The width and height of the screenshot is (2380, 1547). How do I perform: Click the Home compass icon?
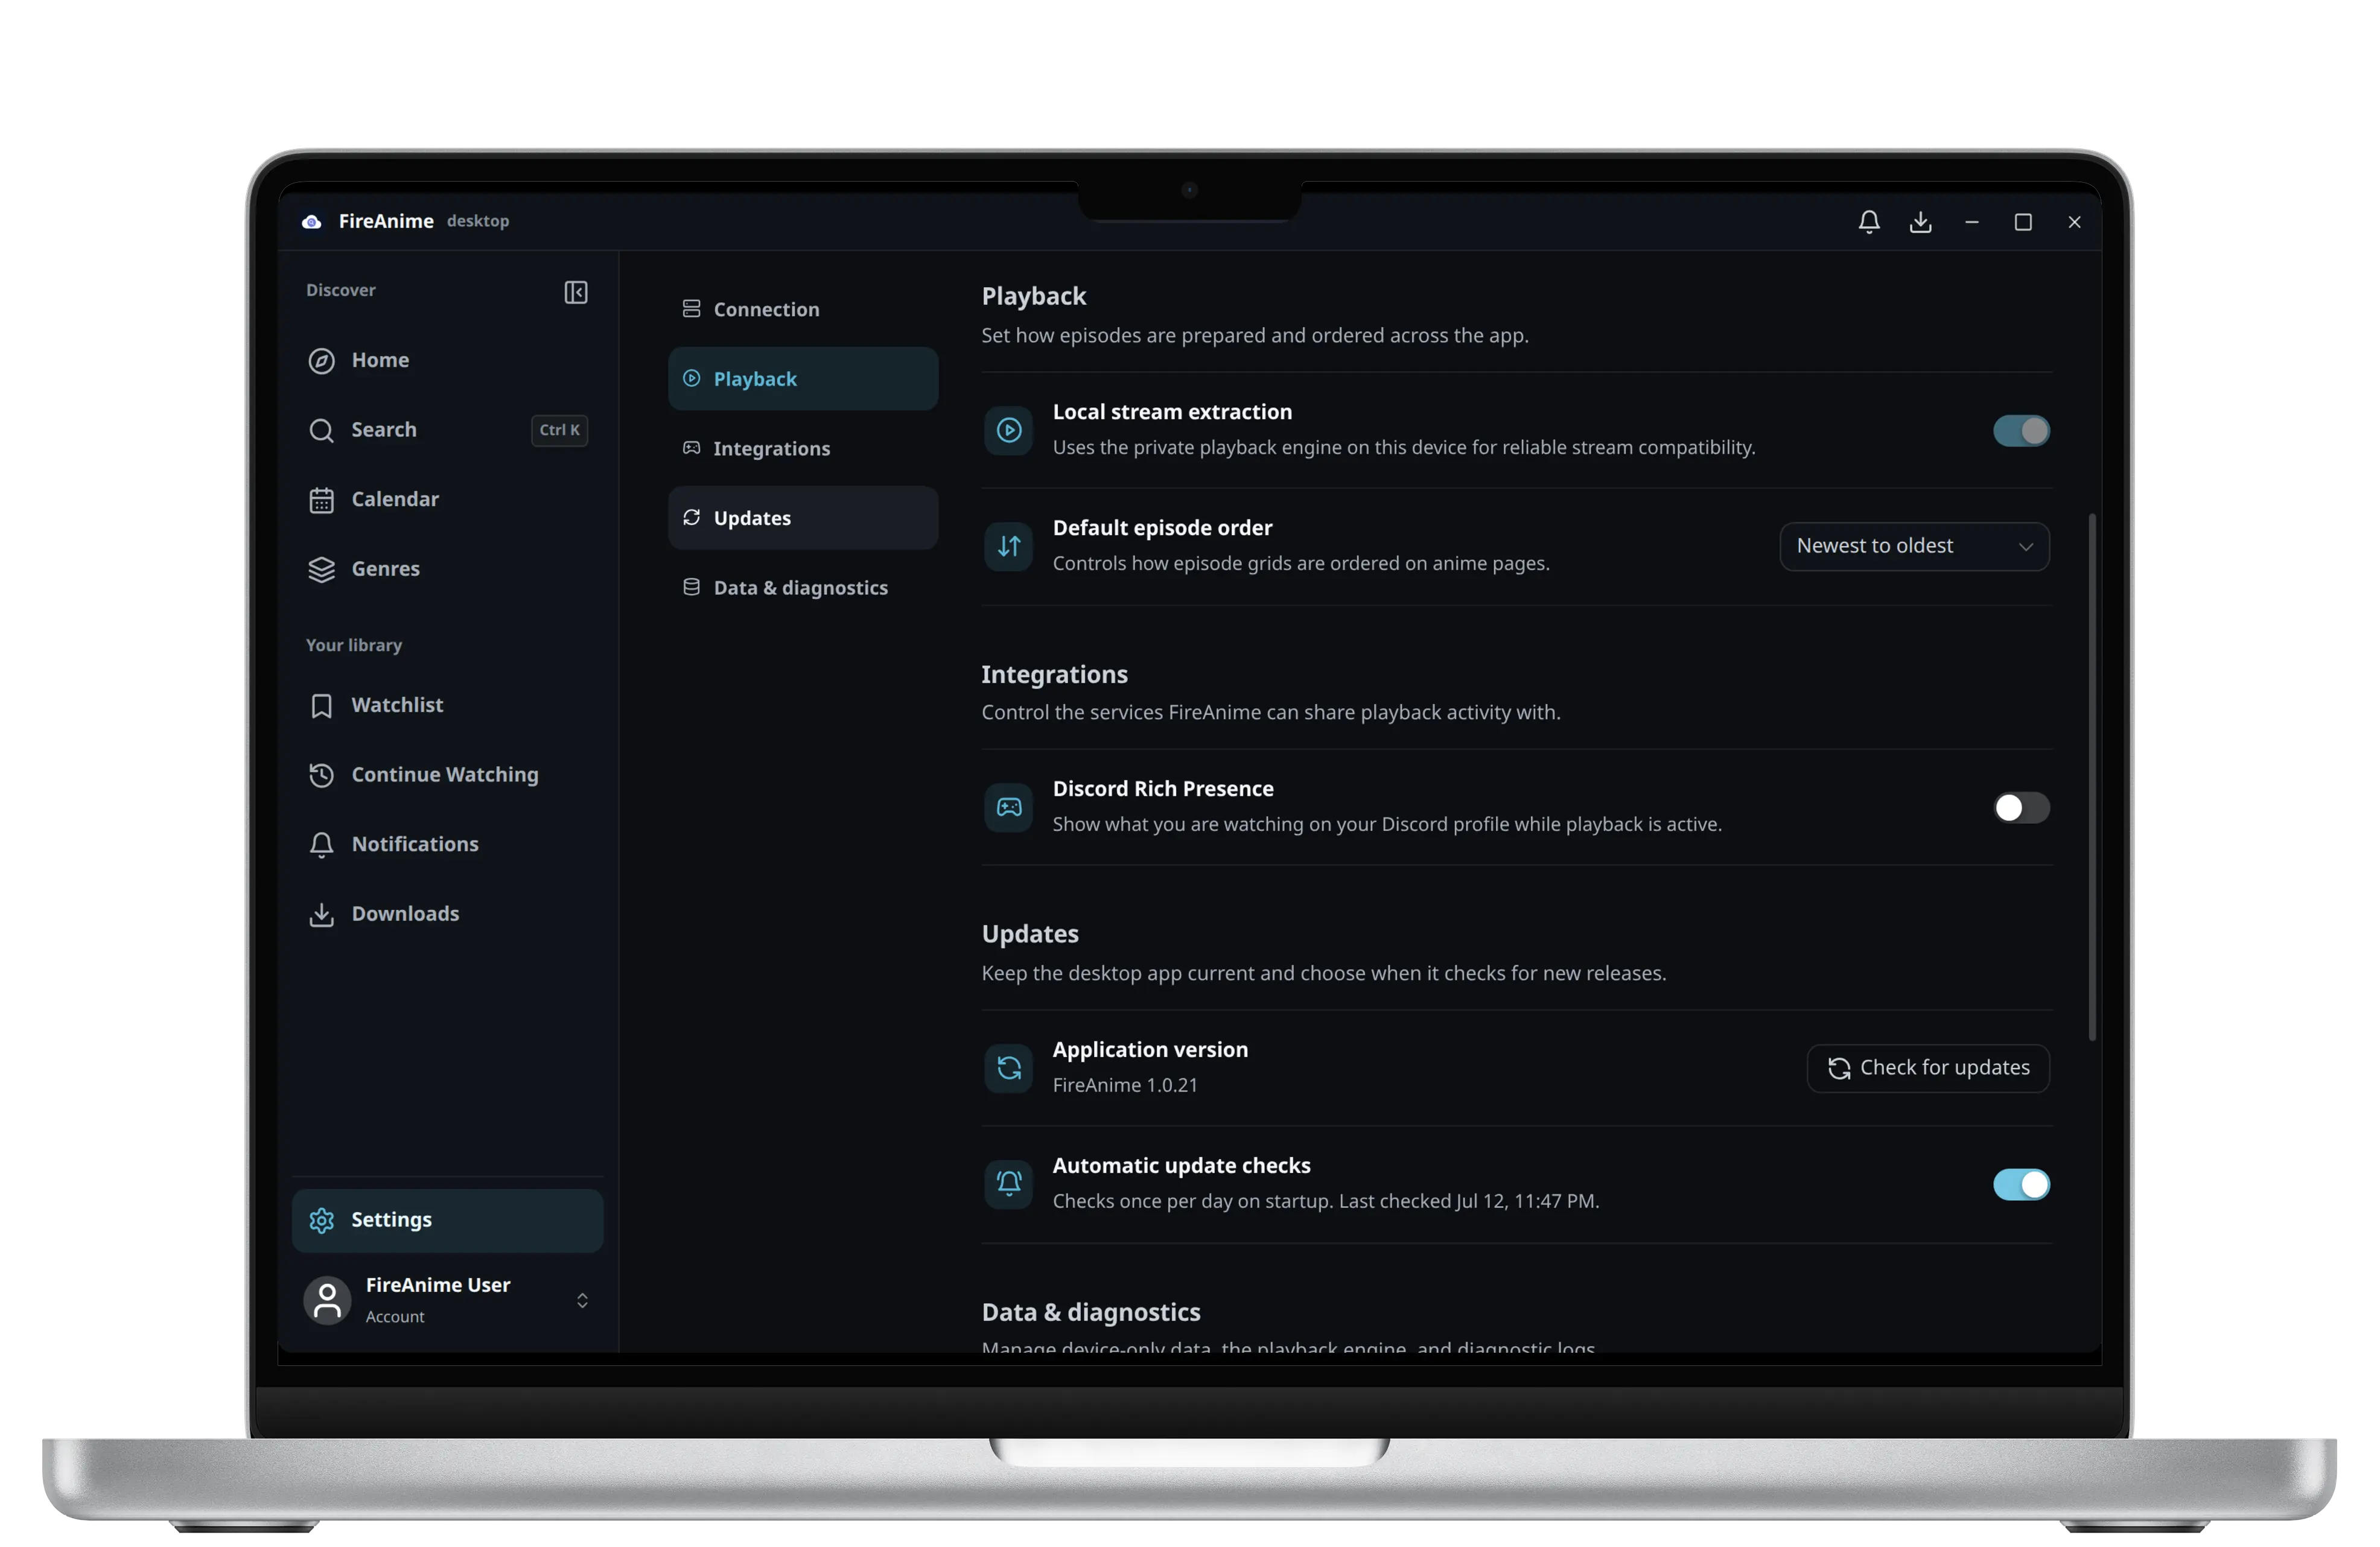point(321,361)
